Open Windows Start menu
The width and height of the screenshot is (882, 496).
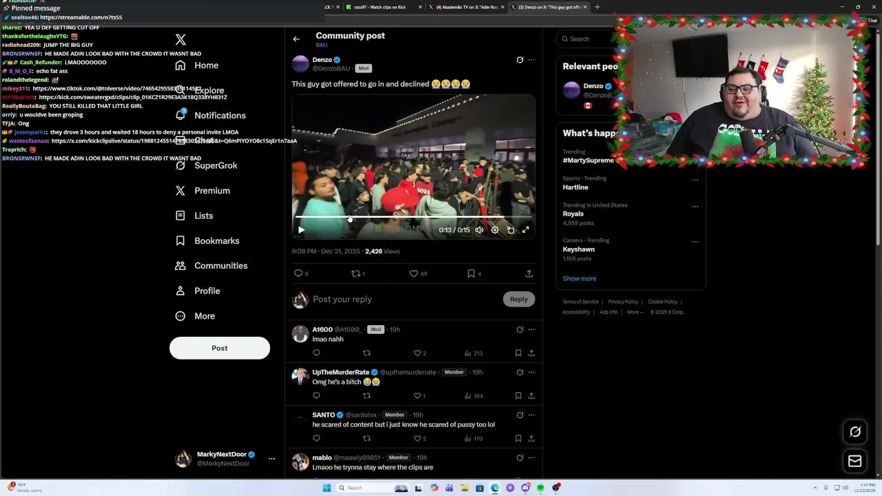[x=327, y=488]
